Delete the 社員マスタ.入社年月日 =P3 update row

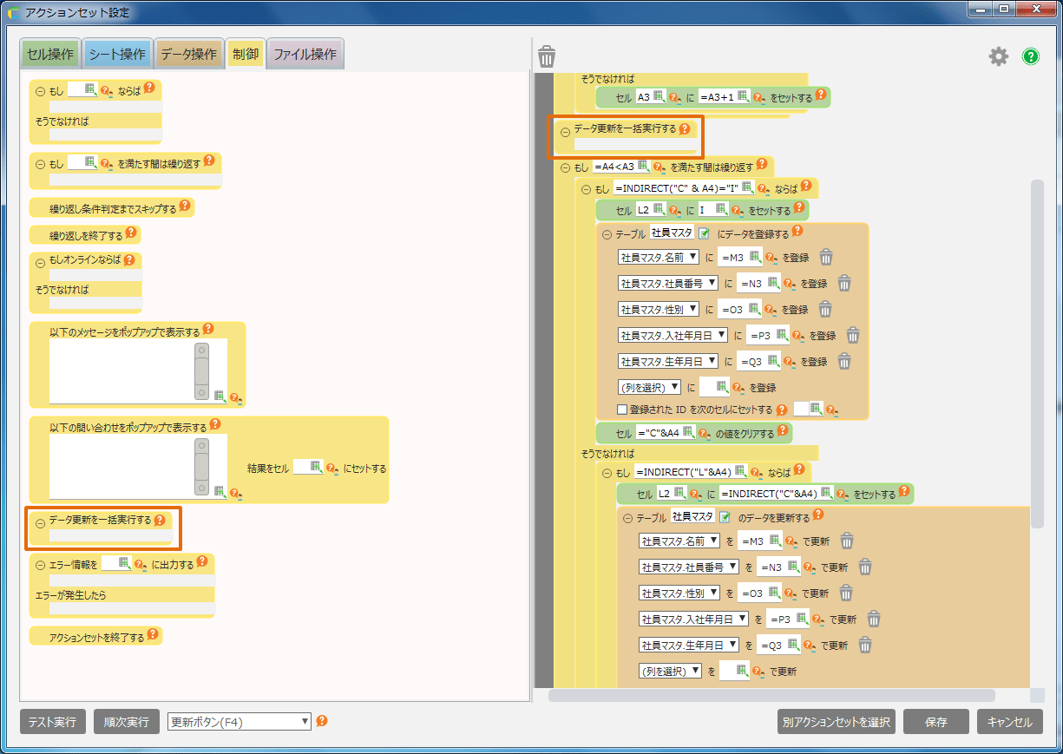click(x=874, y=620)
